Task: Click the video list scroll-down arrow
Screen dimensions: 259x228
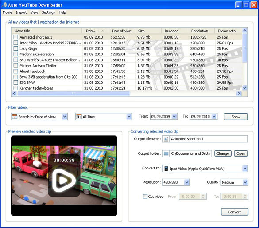Action: (x=245, y=88)
